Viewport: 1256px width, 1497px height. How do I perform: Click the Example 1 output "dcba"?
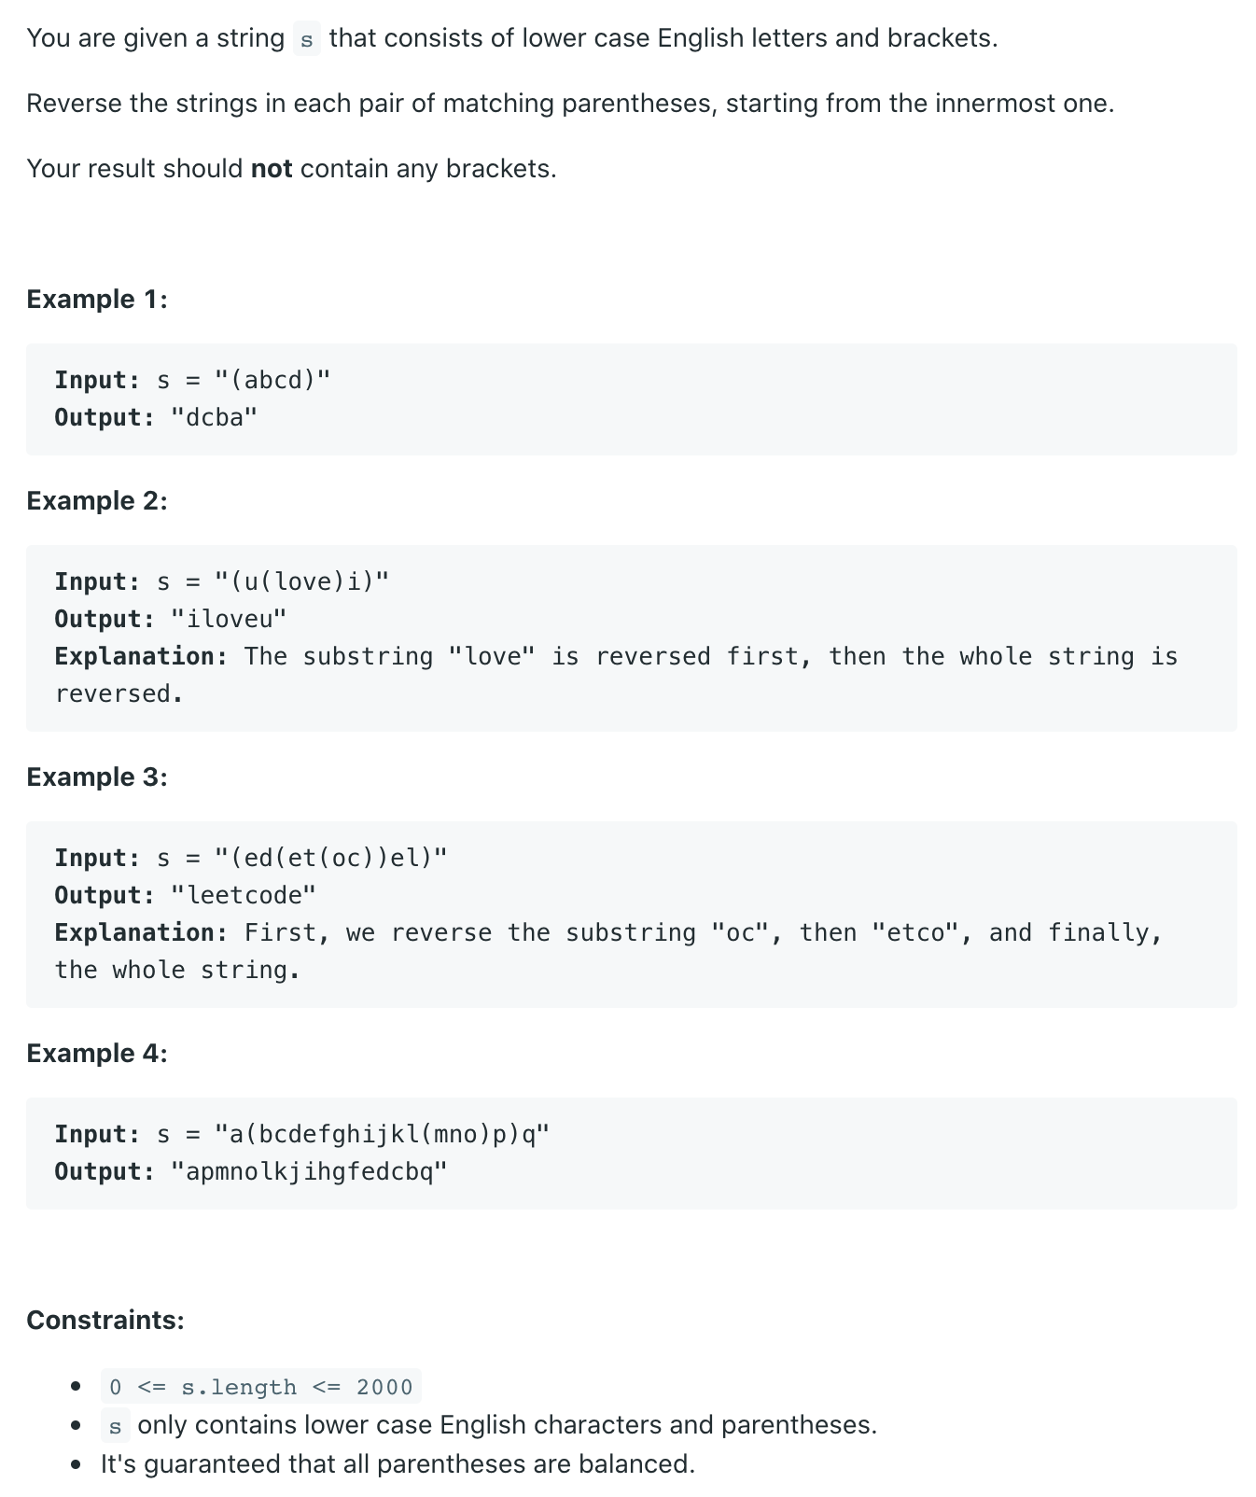coord(214,417)
